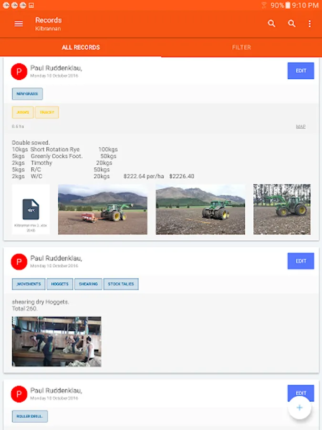Viewport: 322px width, 430px height.
Task: Select the TRACEY paddock tag
Action: click(47, 112)
